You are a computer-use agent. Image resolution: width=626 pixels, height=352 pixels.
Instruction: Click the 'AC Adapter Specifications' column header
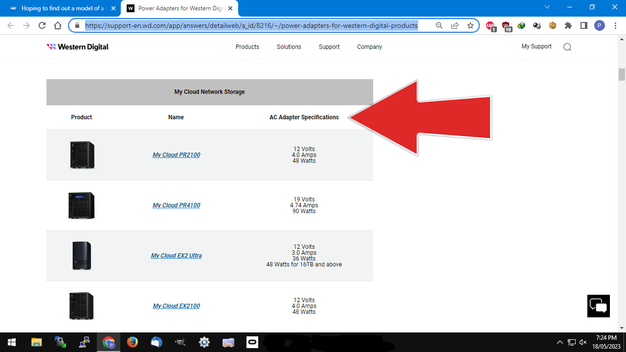point(304,117)
